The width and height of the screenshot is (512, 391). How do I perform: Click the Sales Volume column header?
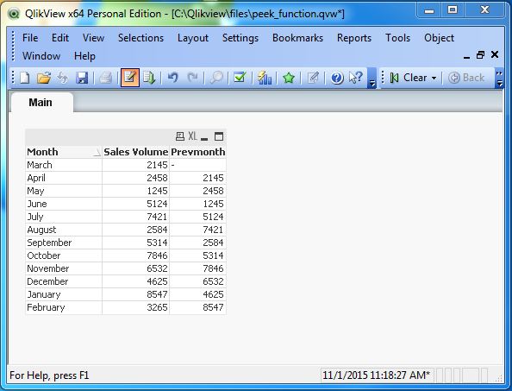pos(135,152)
